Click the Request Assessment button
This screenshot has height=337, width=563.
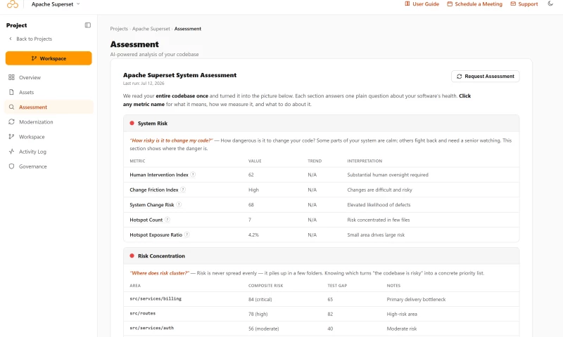point(485,77)
